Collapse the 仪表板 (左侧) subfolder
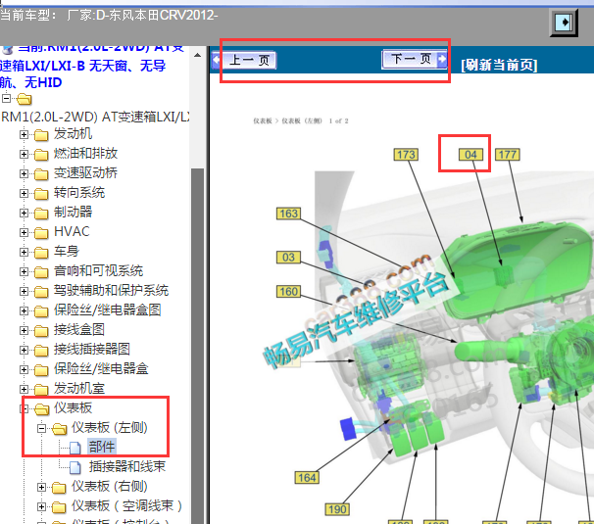This screenshot has height=524, width=594. tap(42, 429)
